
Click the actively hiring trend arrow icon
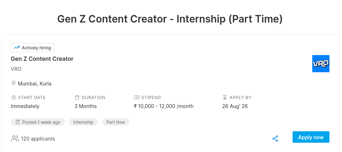(17, 48)
